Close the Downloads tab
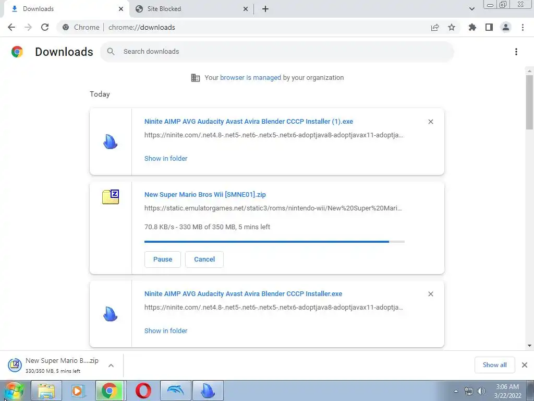This screenshot has height=401, width=534. click(x=121, y=9)
